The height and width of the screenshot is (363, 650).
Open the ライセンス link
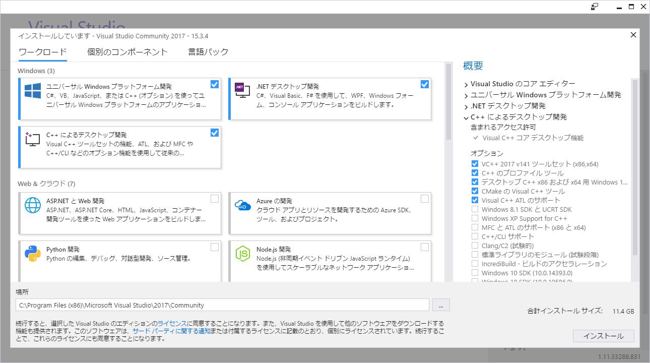[172, 323]
